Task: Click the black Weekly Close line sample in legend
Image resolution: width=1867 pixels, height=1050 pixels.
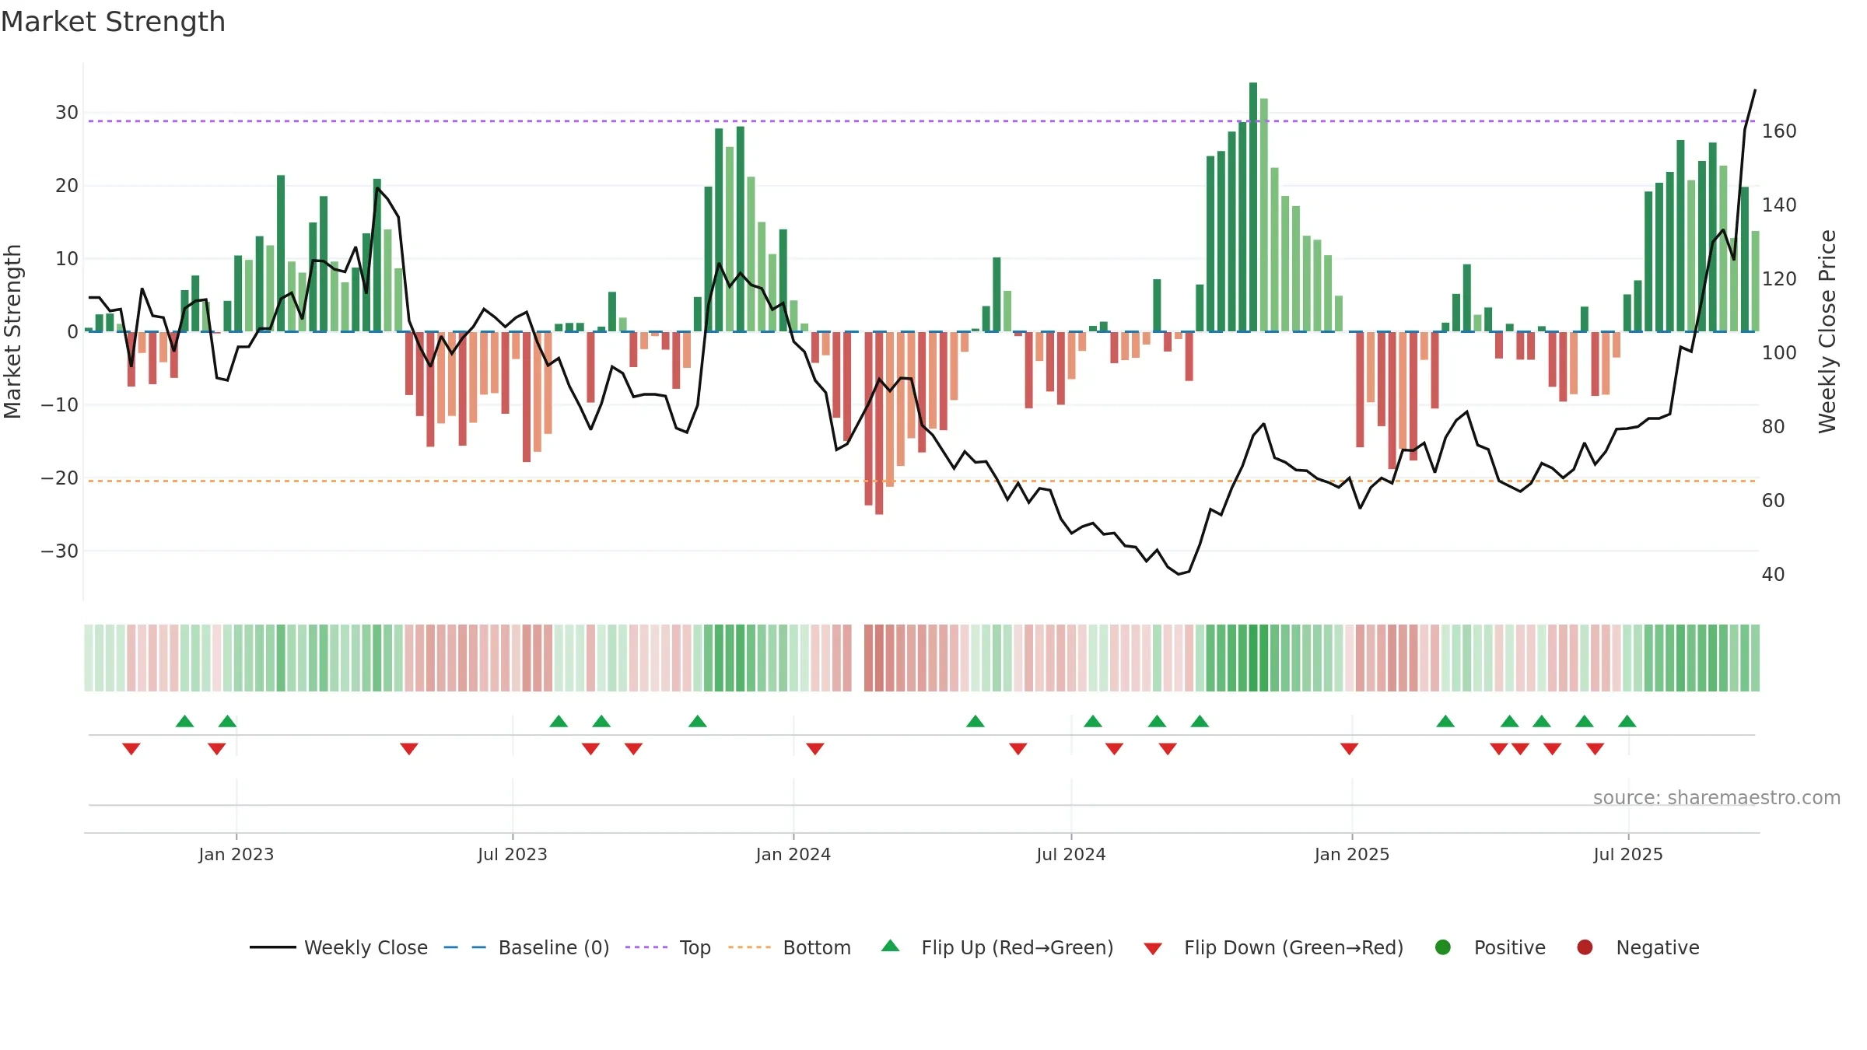Action: 273,947
